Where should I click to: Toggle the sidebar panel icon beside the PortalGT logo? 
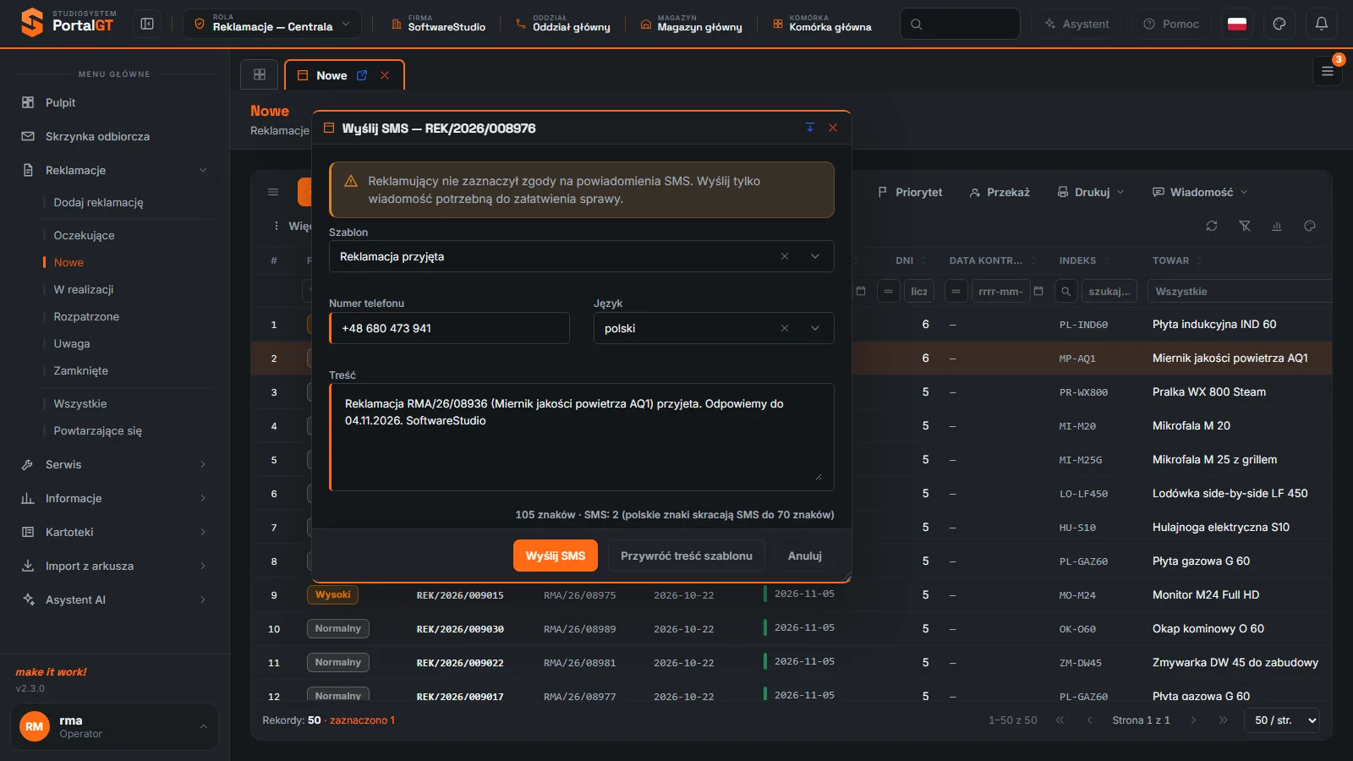[147, 24]
